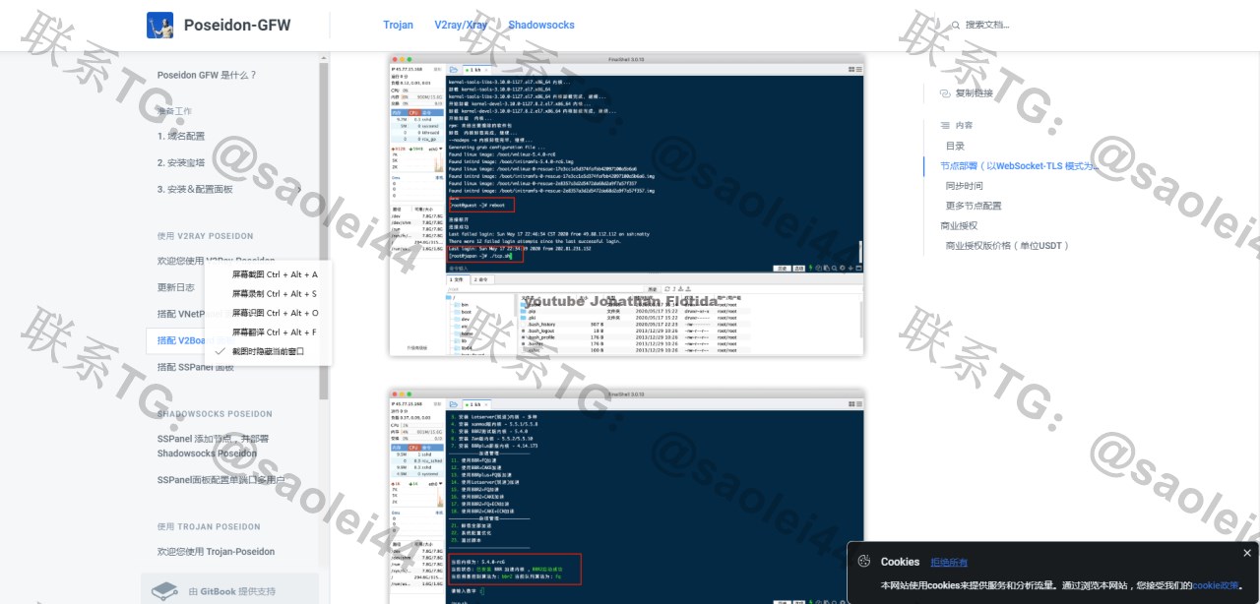The width and height of the screenshot is (1260, 604).
Task: Jump to 商业授权 section
Action: [x=959, y=225]
